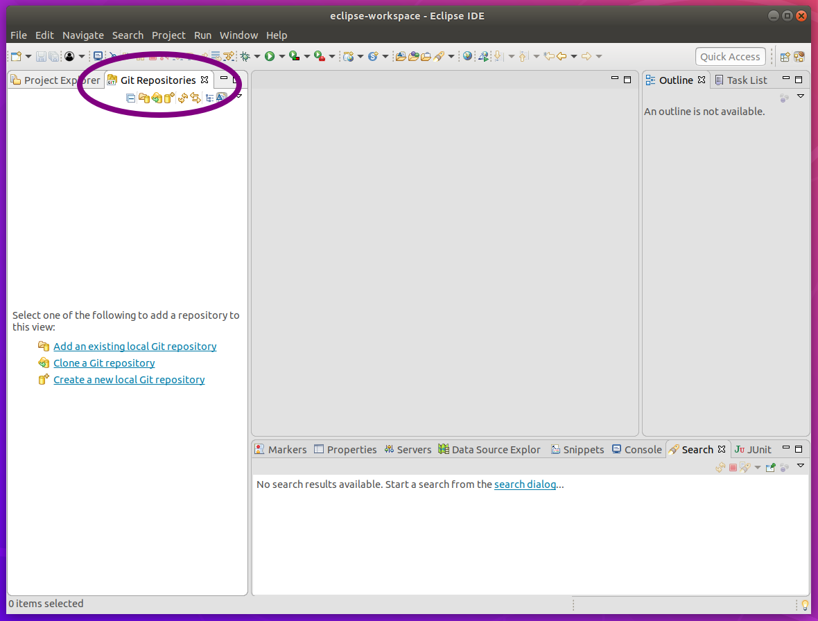Screen dimensions: 818x621
Task: Click the Pin Search view icon
Action: tap(770, 468)
